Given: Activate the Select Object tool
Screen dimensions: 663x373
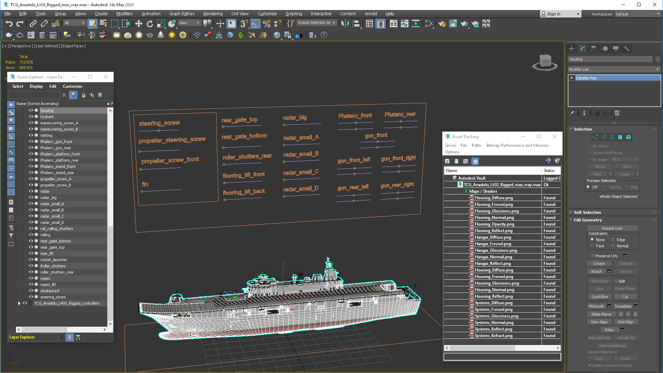Looking at the screenshot, I should coord(92,23).
